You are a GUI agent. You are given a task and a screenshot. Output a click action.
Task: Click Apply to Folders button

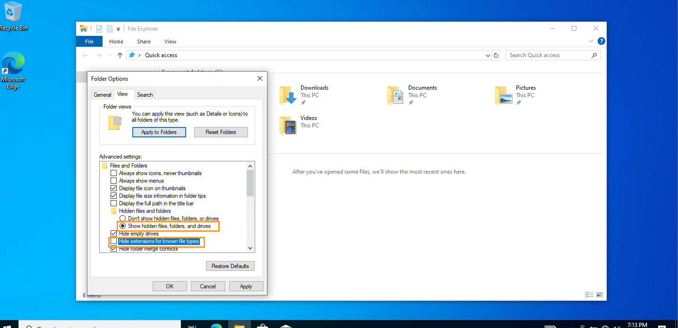click(x=159, y=132)
